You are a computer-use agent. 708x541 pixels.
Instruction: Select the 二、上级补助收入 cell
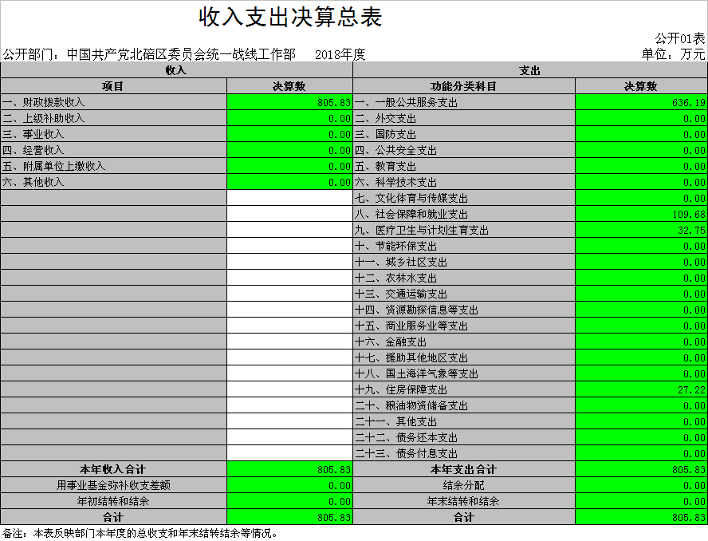(x=113, y=118)
